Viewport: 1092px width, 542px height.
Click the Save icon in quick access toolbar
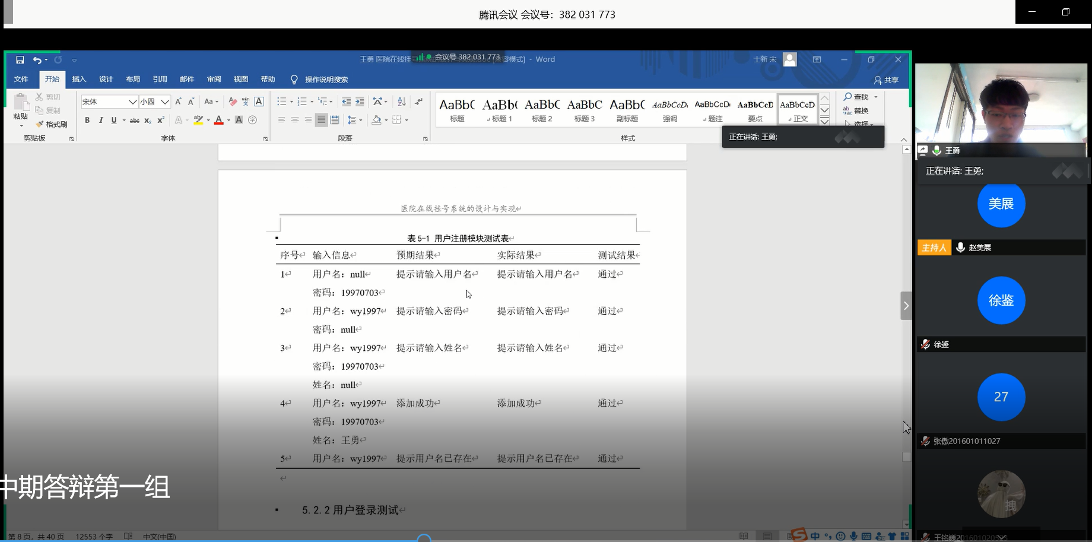20,60
